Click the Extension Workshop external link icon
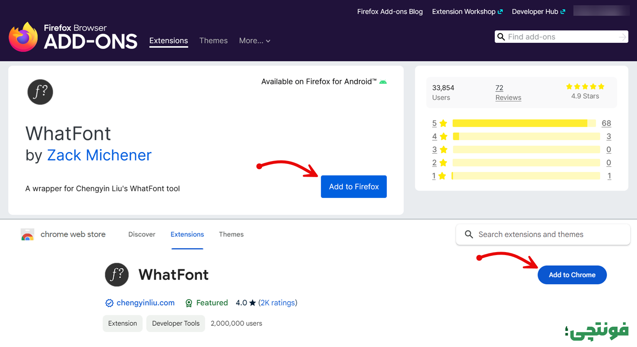Image resolution: width=637 pixels, height=347 pixels. [500, 12]
